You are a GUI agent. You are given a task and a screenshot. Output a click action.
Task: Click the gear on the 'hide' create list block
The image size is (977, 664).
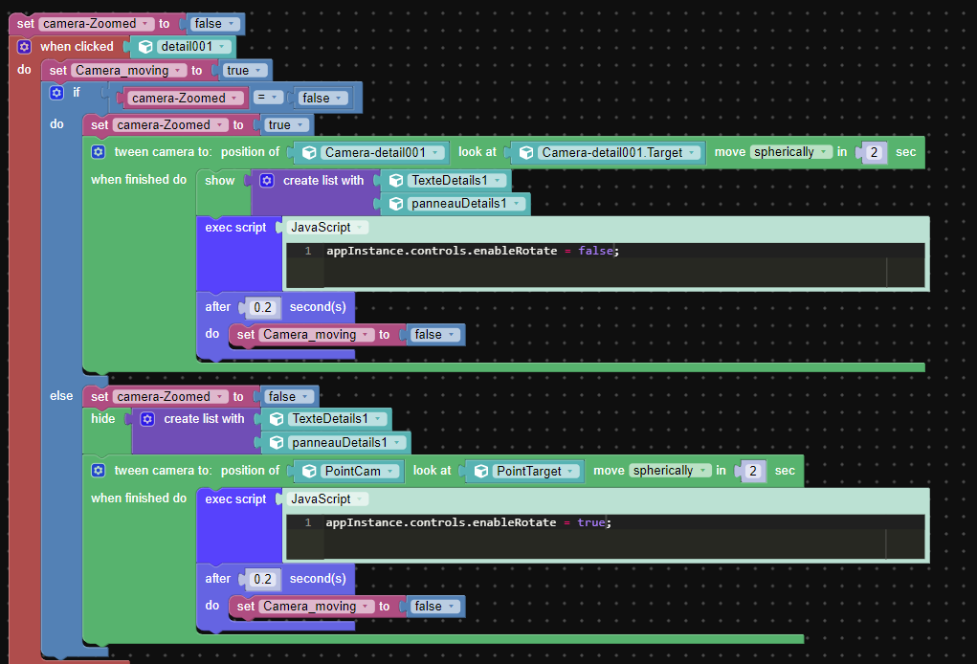pos(147,419)
